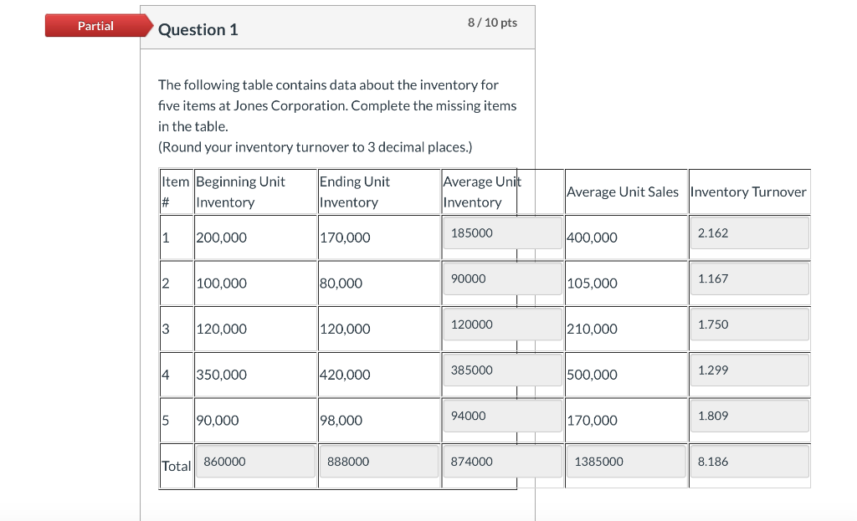Click the 94000 input for item 5

coord(501,416)
